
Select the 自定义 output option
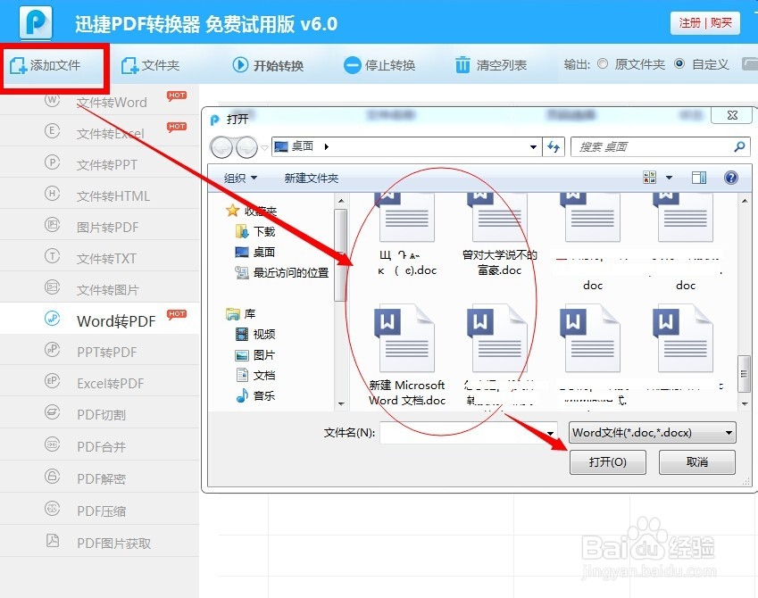[679, 63]
